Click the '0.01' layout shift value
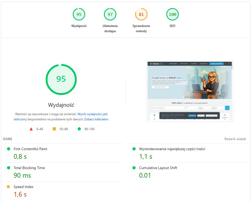Screen dimensions: 252x202 [145, 175]
